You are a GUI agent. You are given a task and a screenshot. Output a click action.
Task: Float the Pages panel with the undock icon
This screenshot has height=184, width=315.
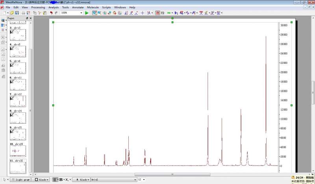(x=27, y=18)
